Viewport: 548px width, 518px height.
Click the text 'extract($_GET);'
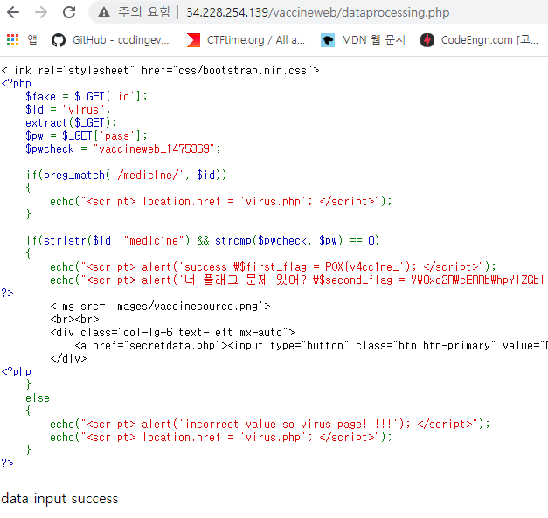coord(71,122)
